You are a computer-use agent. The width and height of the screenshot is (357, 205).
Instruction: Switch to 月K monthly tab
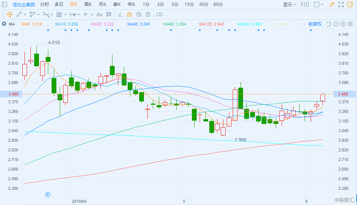tap(102, 4)
